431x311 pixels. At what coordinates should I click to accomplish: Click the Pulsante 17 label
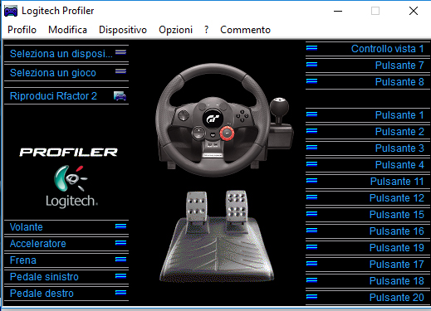(397, 265)
